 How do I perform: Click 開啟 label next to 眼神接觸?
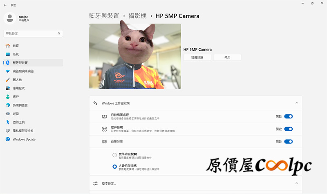pyautogui.click(x=279, y=129)
